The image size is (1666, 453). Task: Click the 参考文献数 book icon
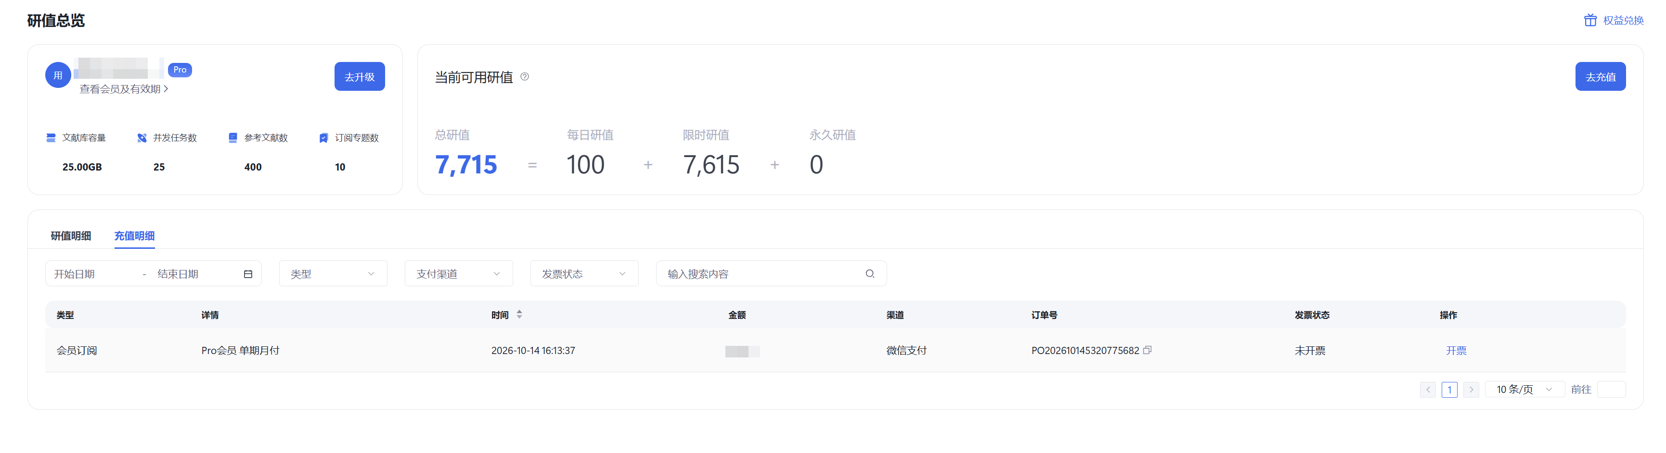(x=233, y=137)
